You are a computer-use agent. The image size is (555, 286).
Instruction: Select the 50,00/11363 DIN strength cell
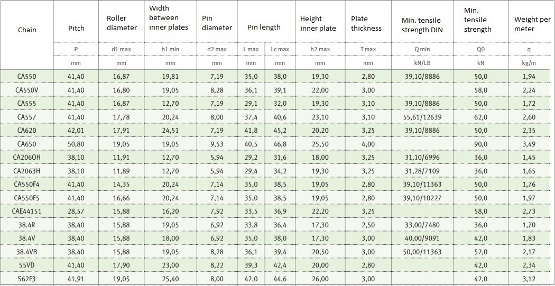tap(421, 252)
